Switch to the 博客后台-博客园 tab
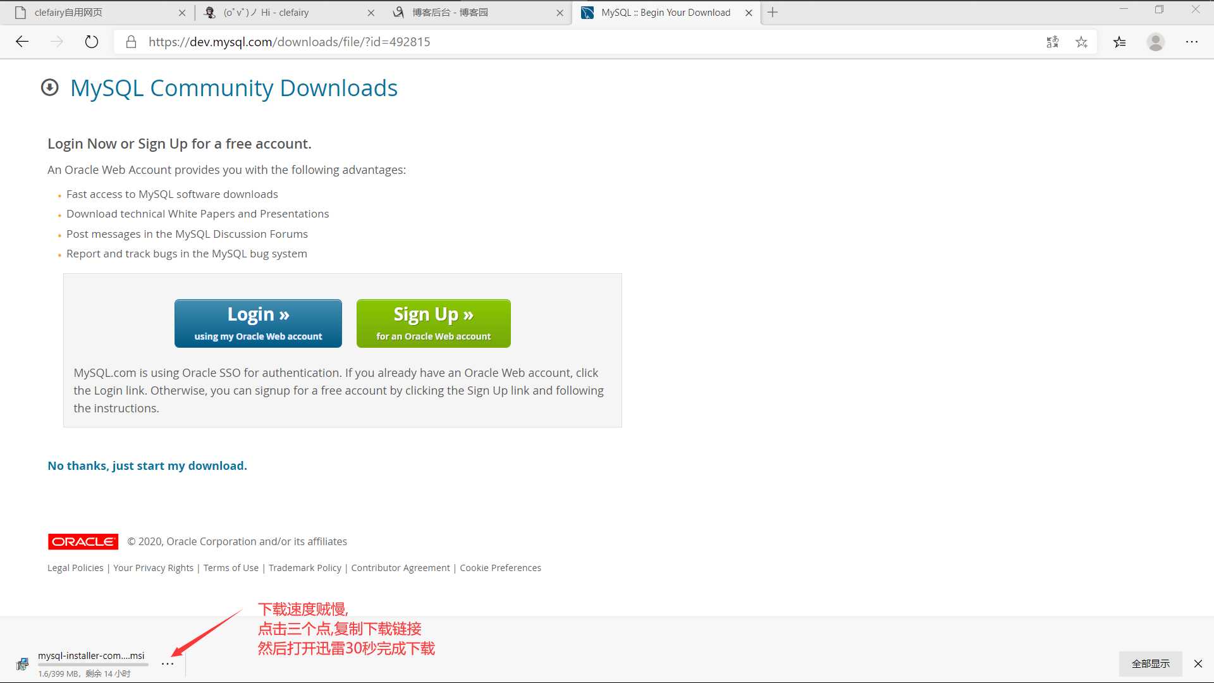 [474, 13]
